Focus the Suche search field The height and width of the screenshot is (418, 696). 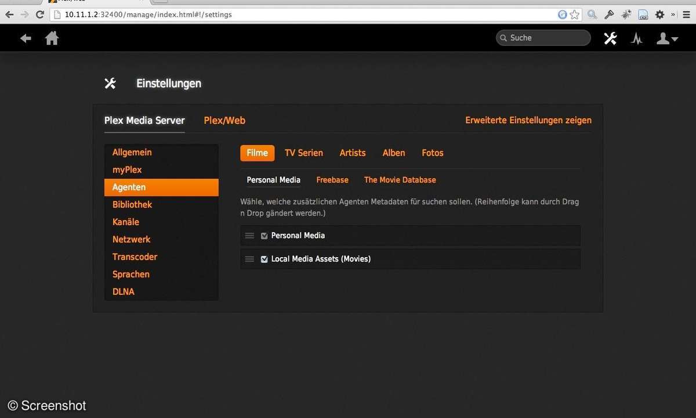point(543,38)
